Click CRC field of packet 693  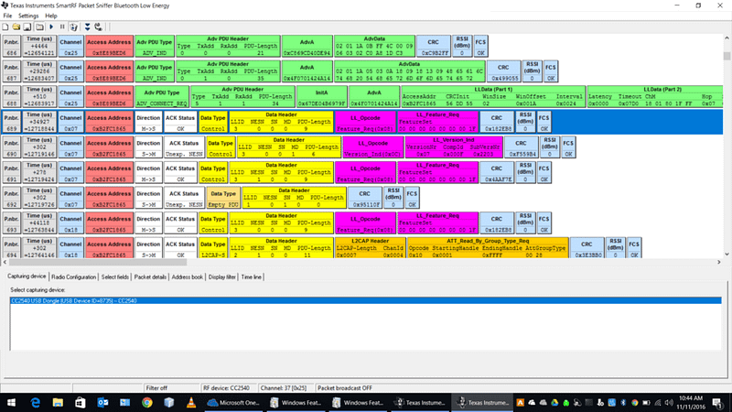[496, 222]
